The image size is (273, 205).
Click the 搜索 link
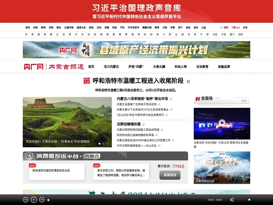click(x=226, y=28)
